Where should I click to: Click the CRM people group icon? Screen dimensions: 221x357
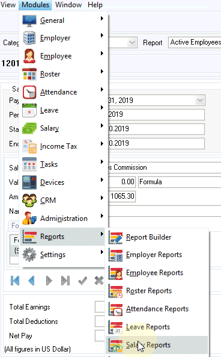[x=29, y=200]
